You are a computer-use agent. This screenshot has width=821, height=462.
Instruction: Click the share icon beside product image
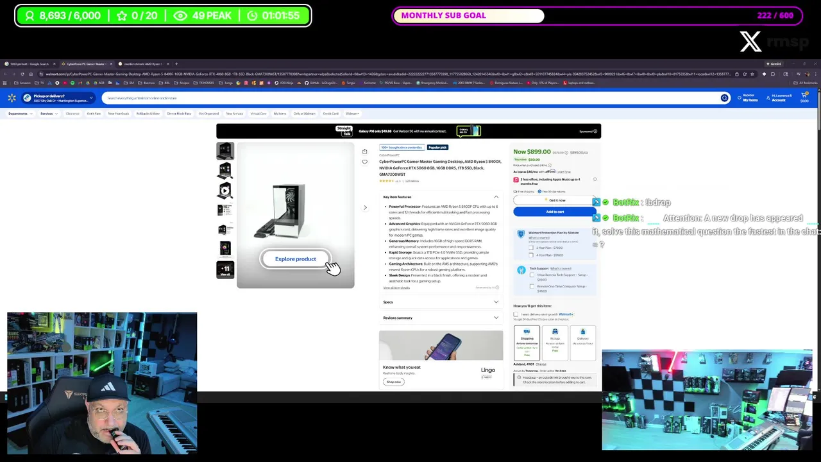pos(364,151)
